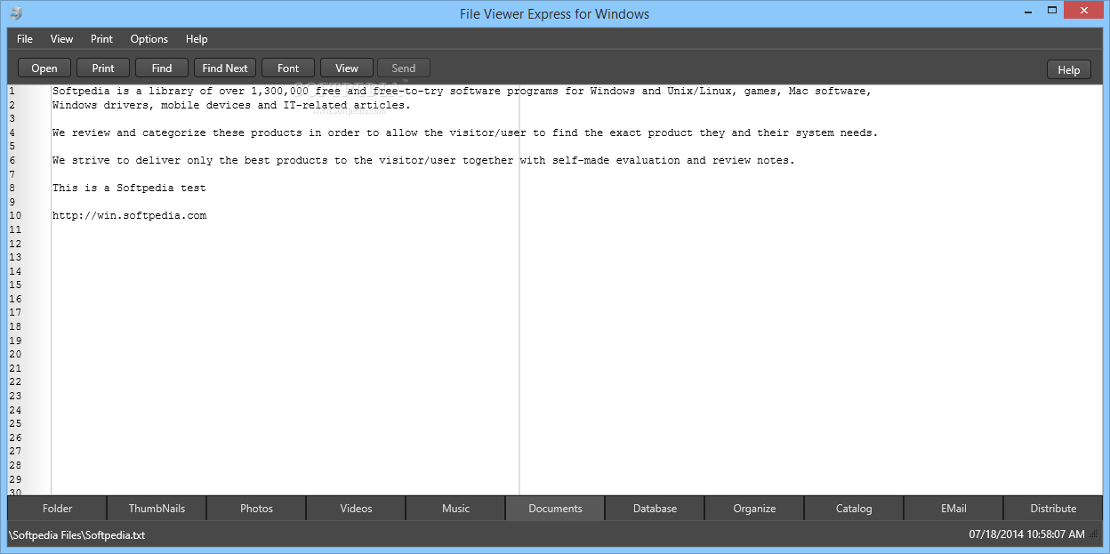Maximize the File Viewer Express window

[1052, 10]
